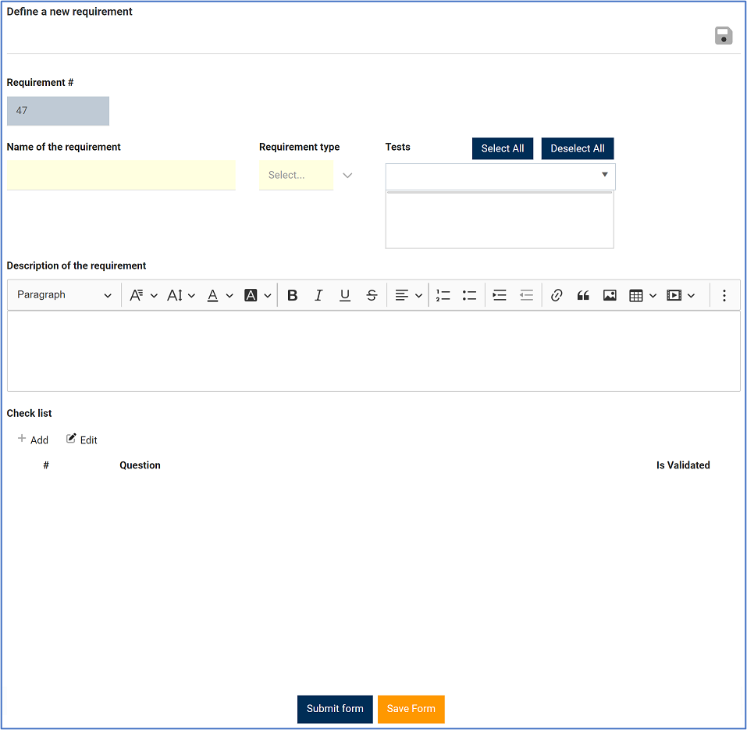
Task: Insert a table in the editor
Action: click(637, 295)
